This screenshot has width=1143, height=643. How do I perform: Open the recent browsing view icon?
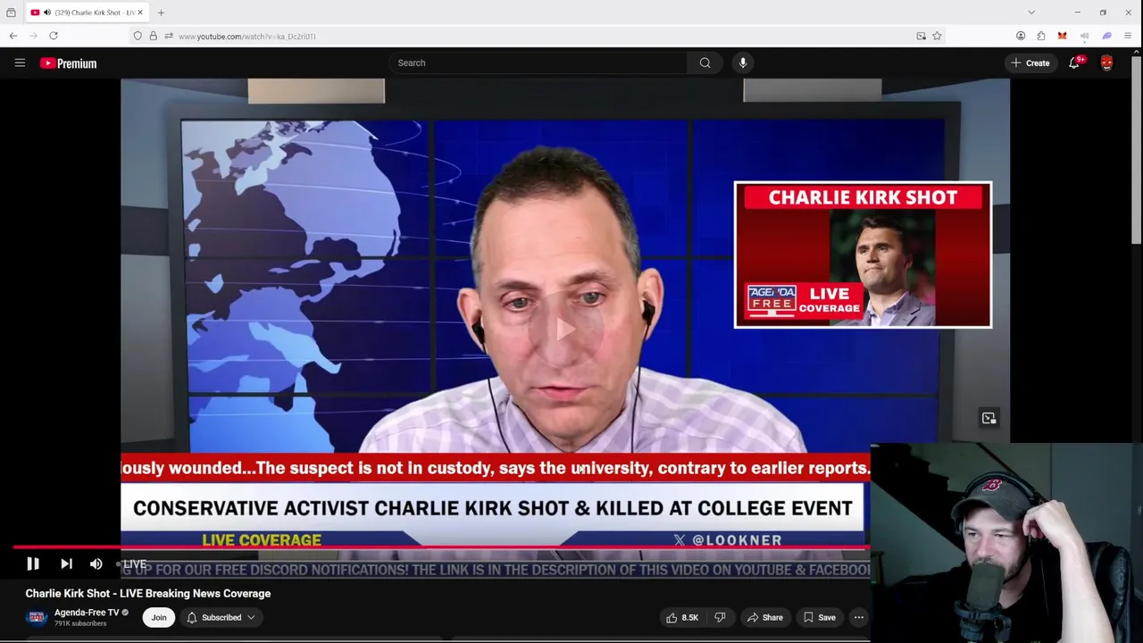point(11,13)
